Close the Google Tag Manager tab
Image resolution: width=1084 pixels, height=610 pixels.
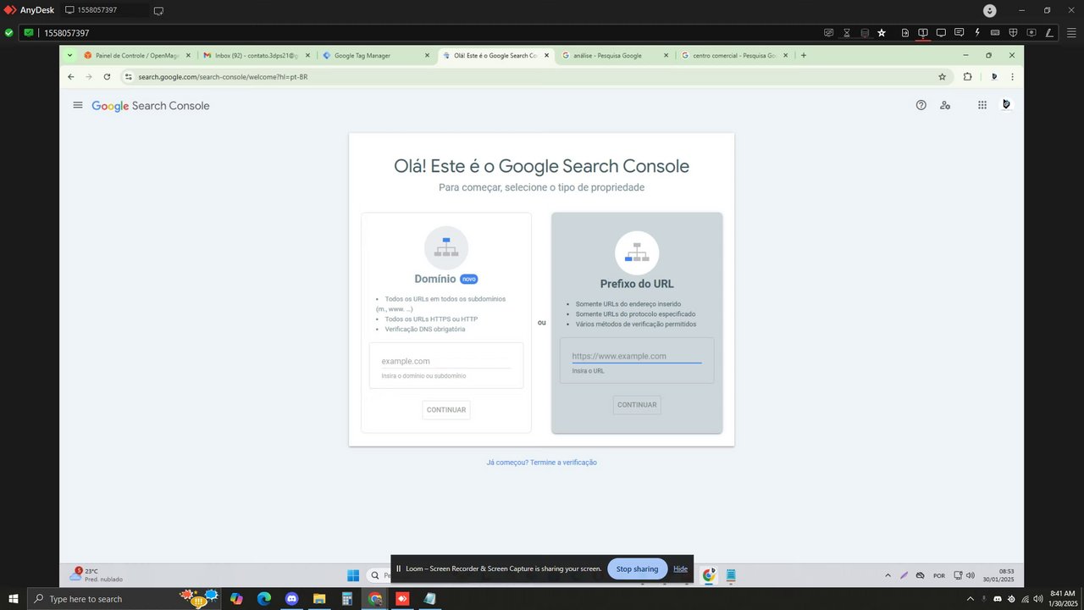(427, 55)
